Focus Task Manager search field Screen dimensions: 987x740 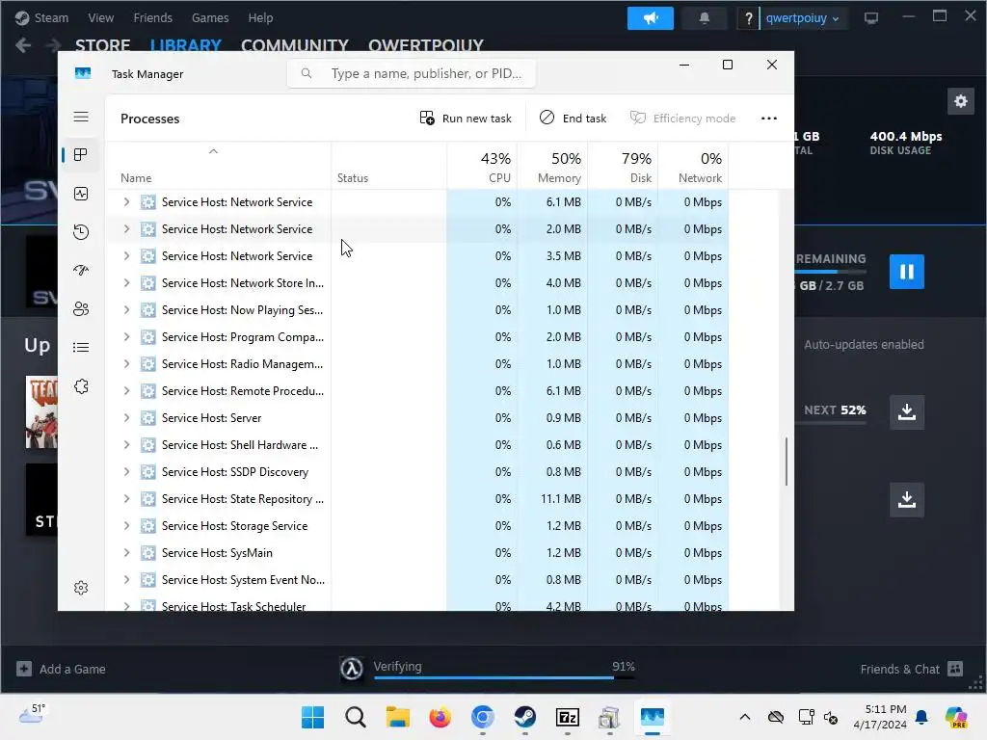[412, 73]
